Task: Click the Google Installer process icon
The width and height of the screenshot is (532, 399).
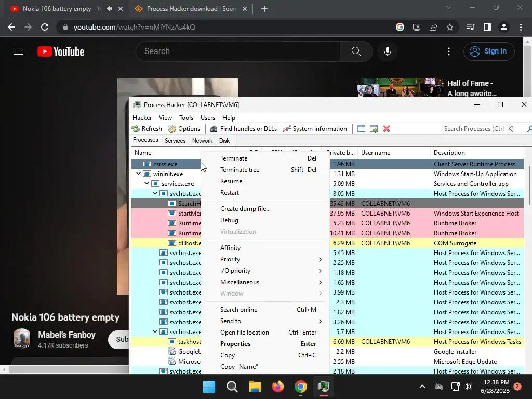Action: pos(172,352)
